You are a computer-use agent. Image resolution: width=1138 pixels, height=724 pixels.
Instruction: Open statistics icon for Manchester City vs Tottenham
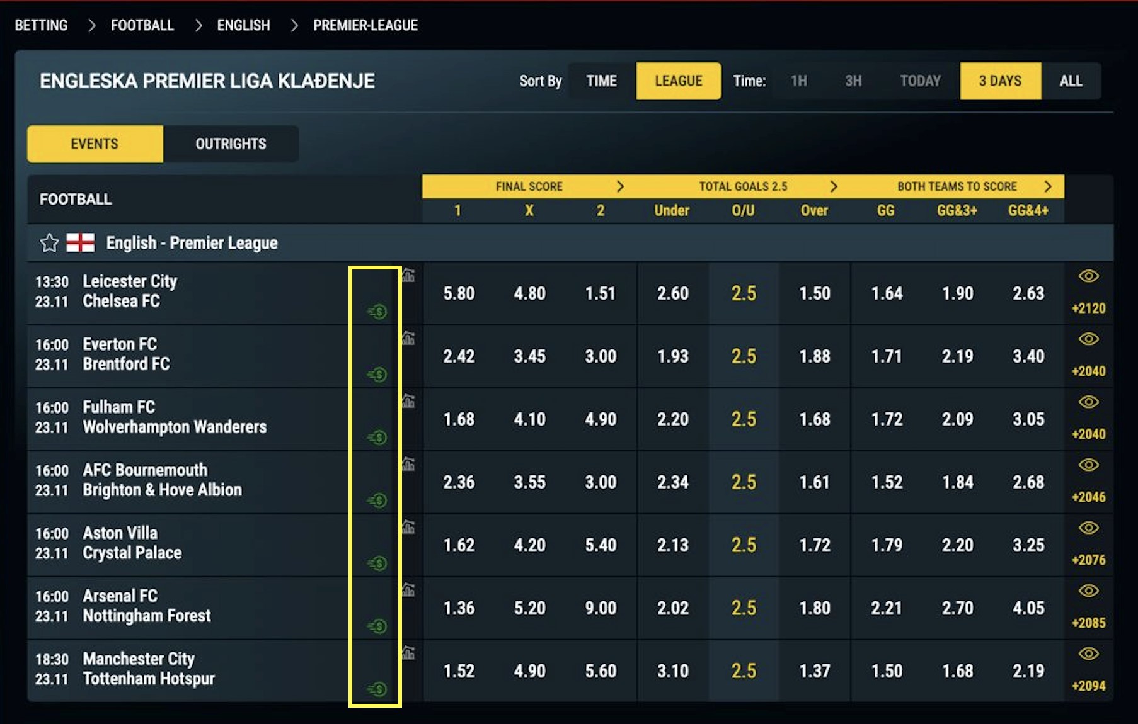pos(409,653)
